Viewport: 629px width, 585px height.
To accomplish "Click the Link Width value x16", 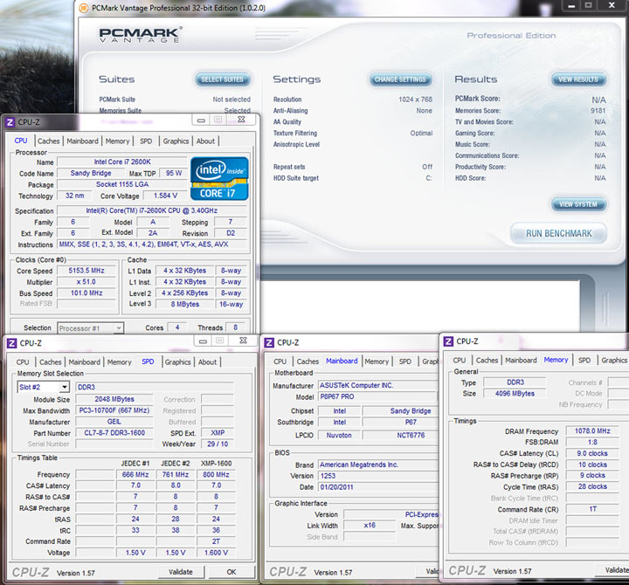I will click(x=370, y=526).
